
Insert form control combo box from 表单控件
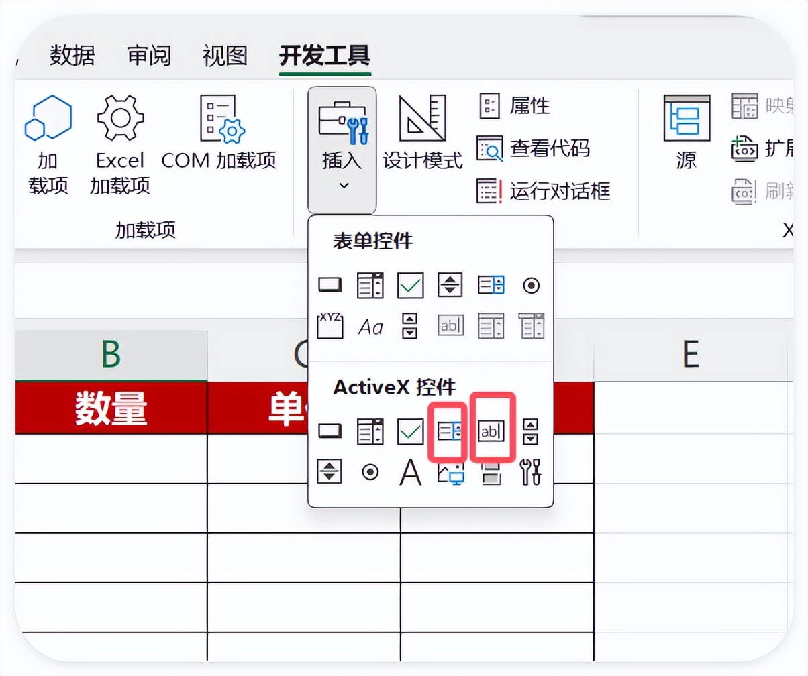370,286
